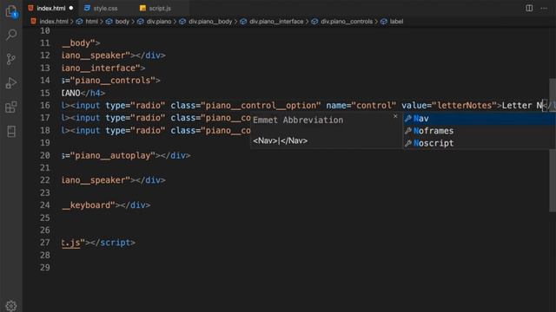Open the Source Control view
The image size is (556, 312).
pyautogui.click(x=11, y=59)
